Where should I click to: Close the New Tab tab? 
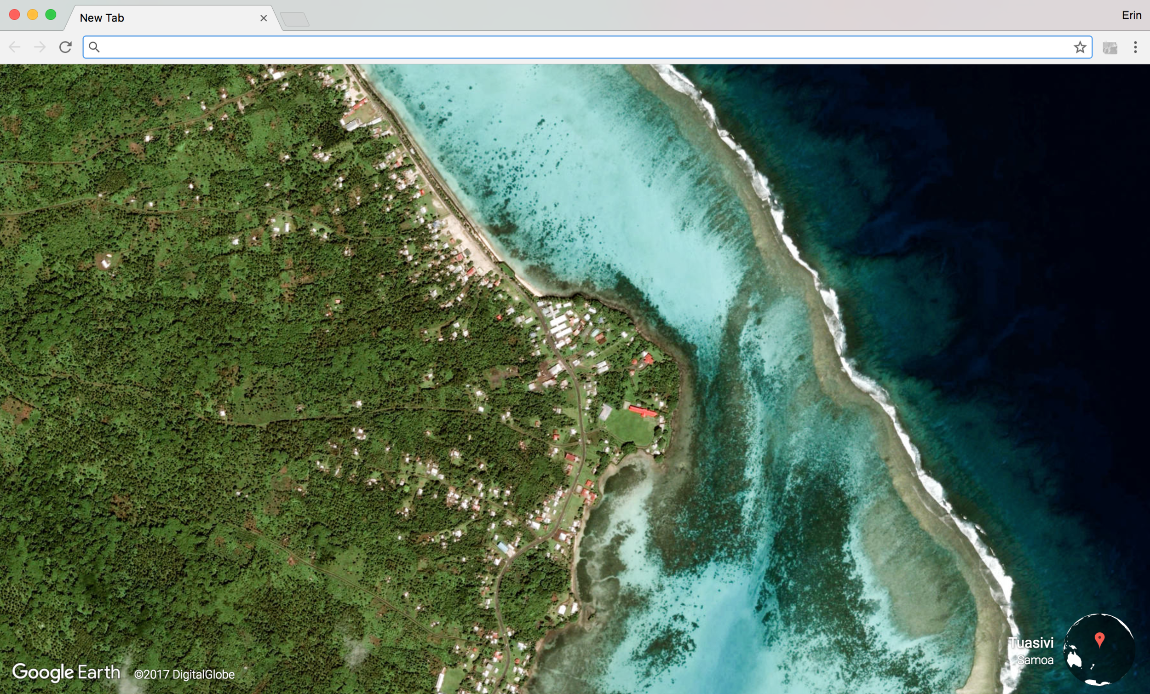[264, 18]
